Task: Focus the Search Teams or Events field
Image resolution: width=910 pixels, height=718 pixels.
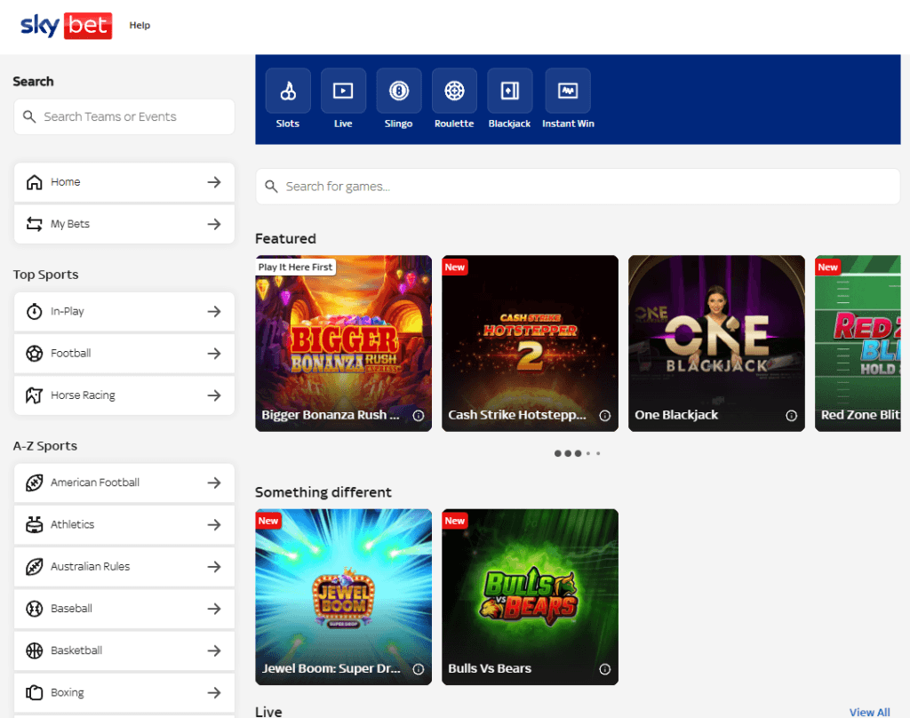Action: [124, 116]
